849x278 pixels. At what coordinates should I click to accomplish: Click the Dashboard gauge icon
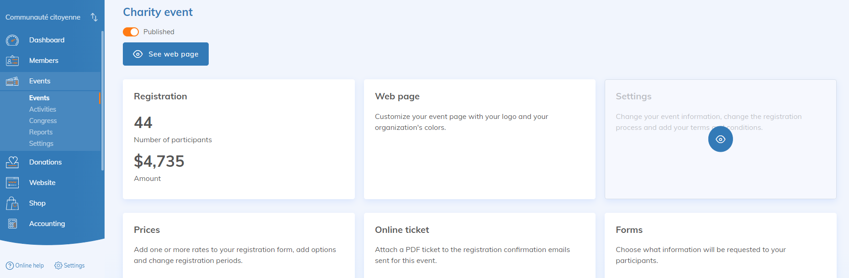point(12,40)
